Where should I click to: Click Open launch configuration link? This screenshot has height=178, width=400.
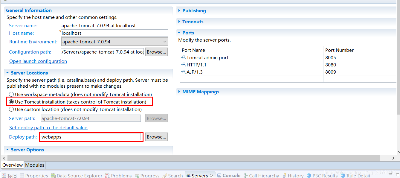click(38, 61)
